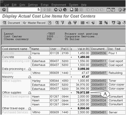Open the System menu
The image size is (126, 115).
point(74,5)
